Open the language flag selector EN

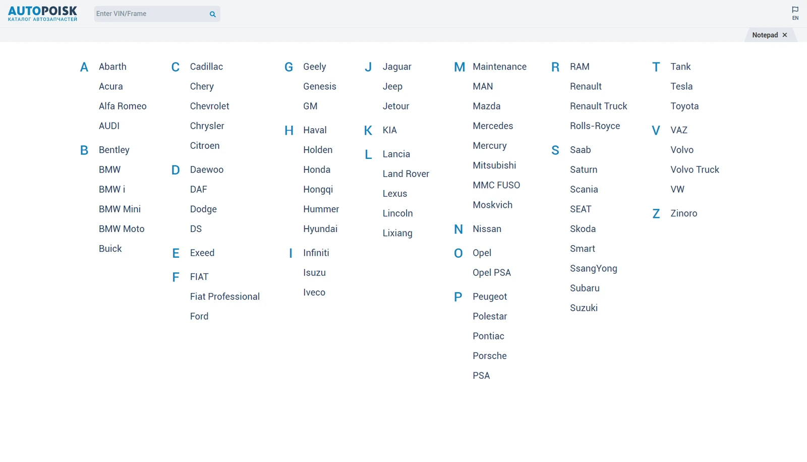[x=795, y=13]
